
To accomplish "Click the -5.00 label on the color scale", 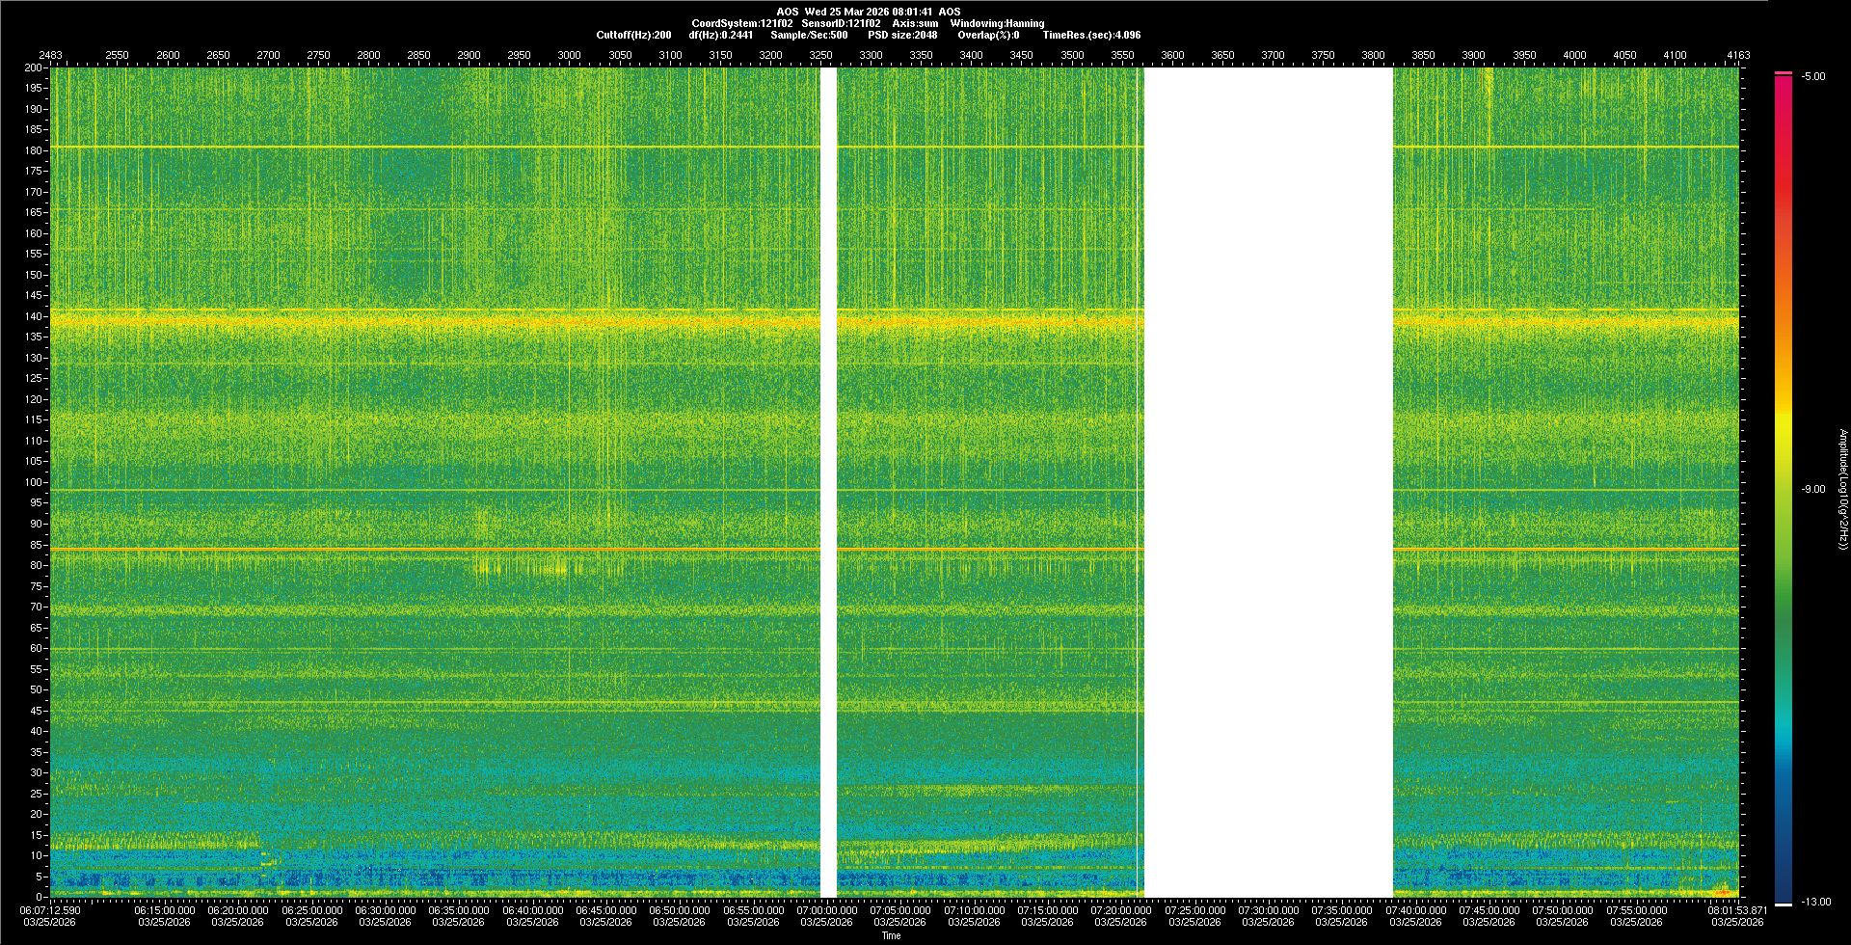I will [1813, 77].
